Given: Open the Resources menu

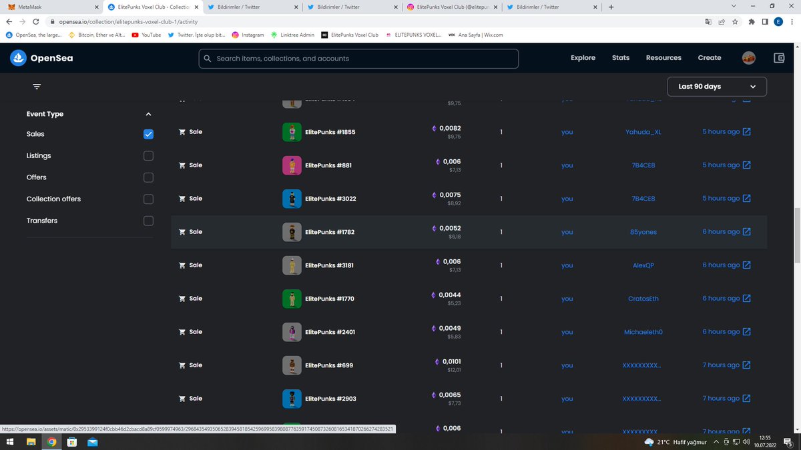Looking at the screenshot, I should click(x=663, y=58).
